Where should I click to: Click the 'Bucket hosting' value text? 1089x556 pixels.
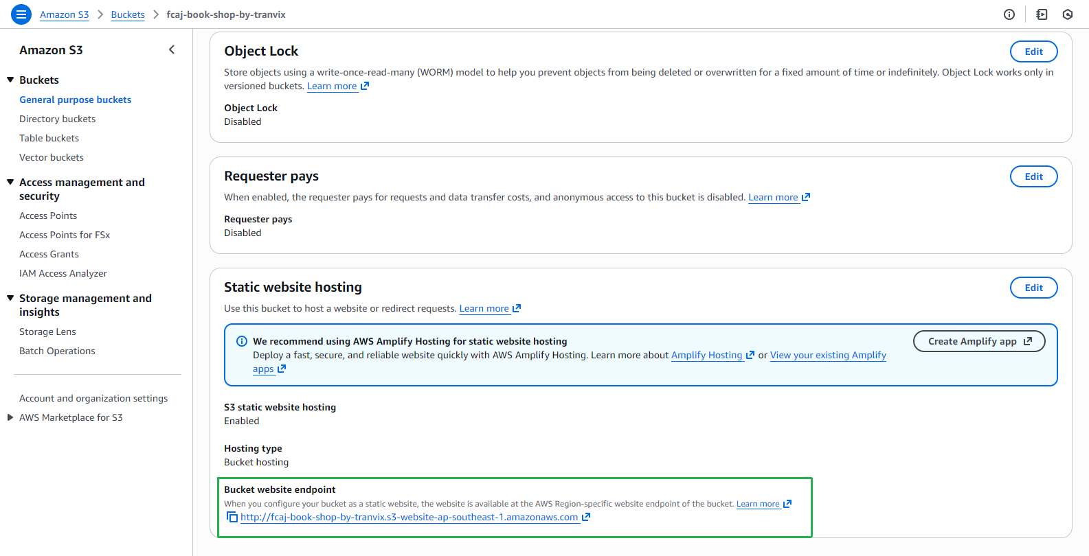click(256, 462)
